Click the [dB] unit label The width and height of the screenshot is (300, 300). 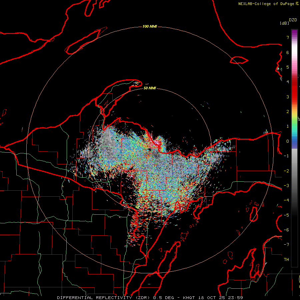pyautogui.click(x=285, y=23)
